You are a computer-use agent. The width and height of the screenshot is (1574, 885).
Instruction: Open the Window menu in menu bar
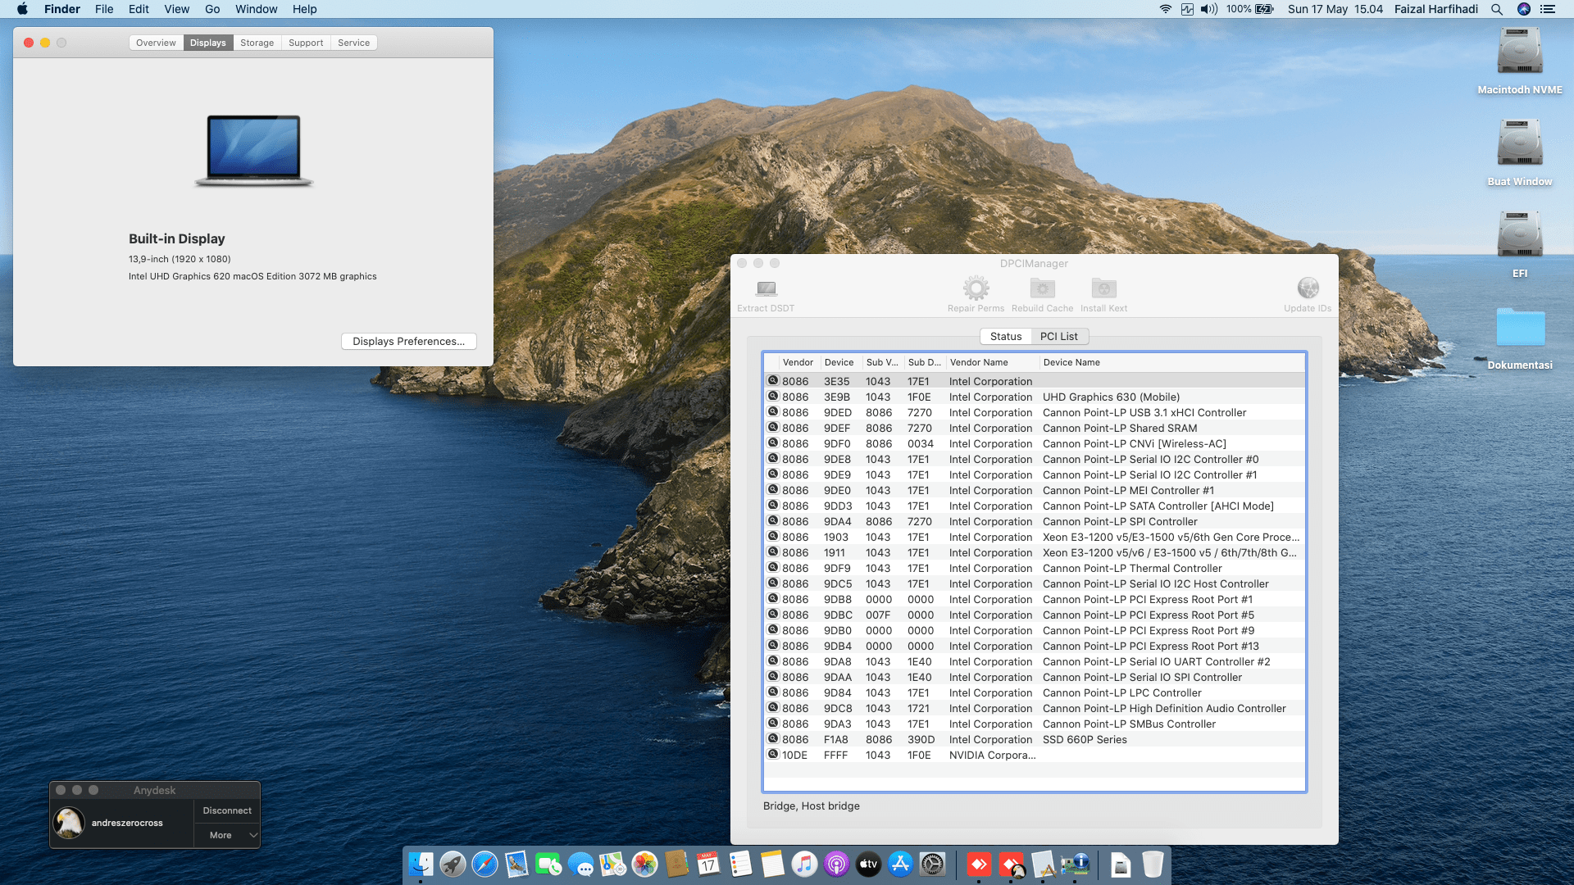pyautogui.click(x=256, y=9)
